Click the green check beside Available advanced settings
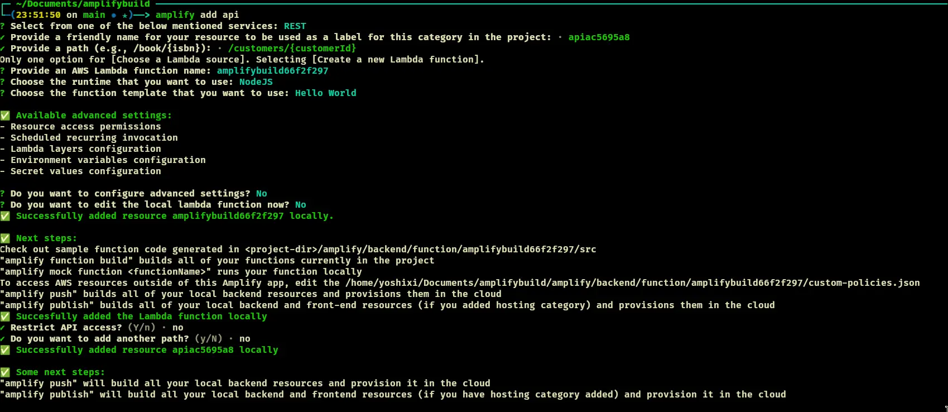This screenshot has width=948, height=412. [x=5, y=116]
